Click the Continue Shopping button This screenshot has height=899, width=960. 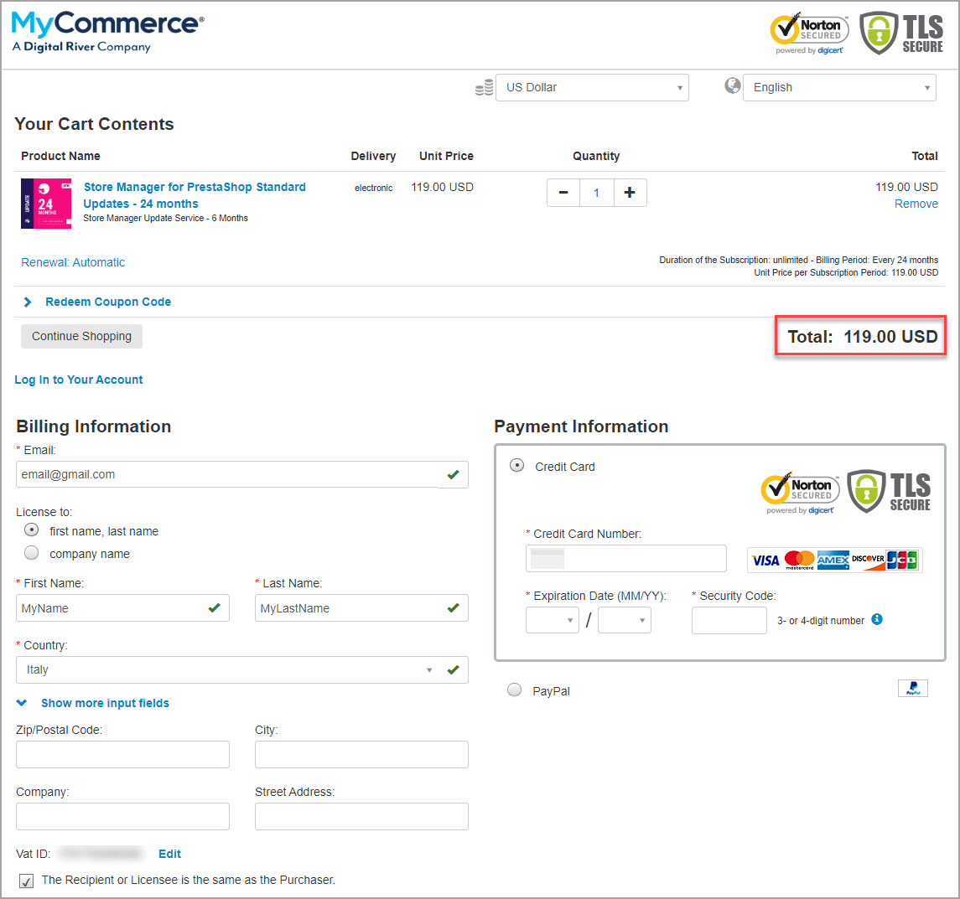coord(81,337)
